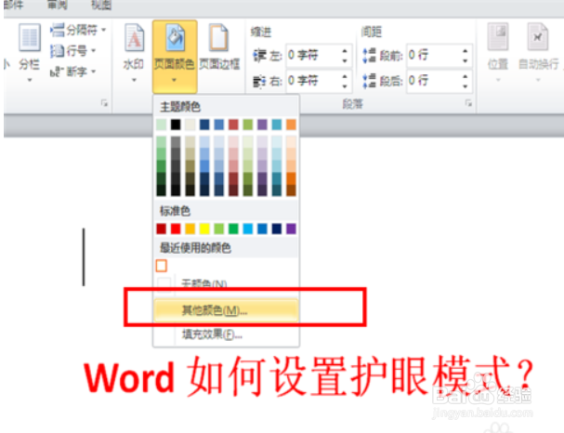Pick the purple standard color
Screen dimensions: 564x433
point(291,229)
